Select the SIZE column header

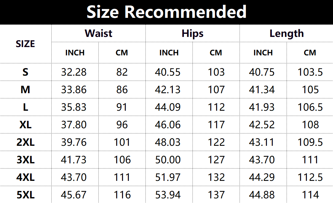pyautogui.click(x=25, y=44)
